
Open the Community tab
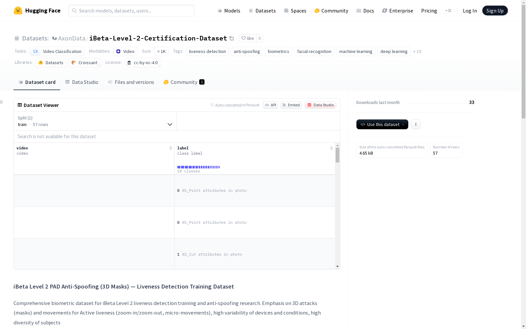tap(184, 82)
